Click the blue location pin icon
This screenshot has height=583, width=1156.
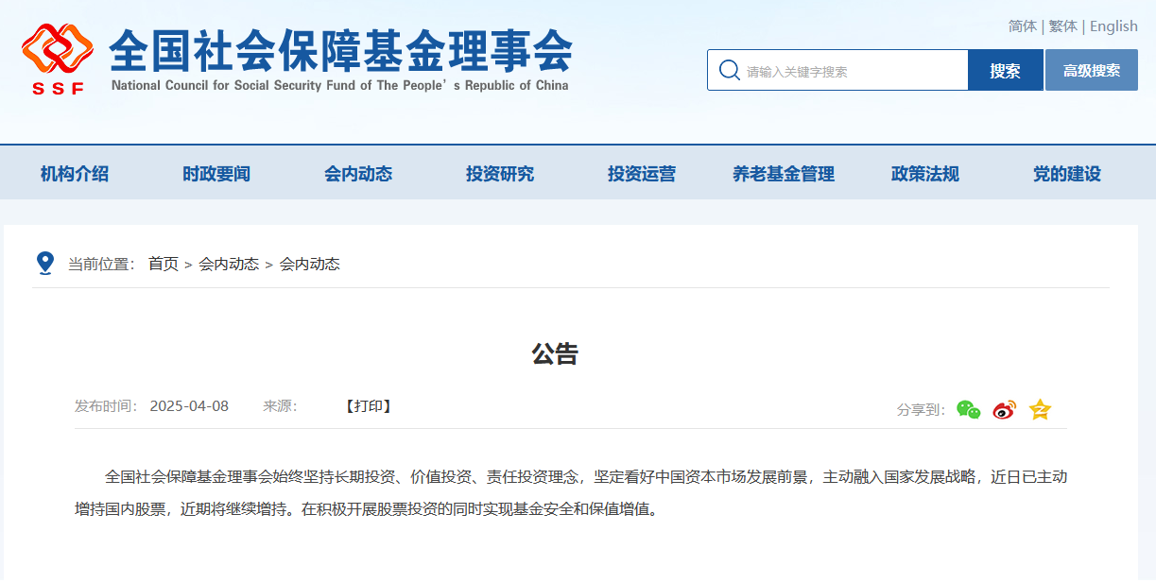44,264
